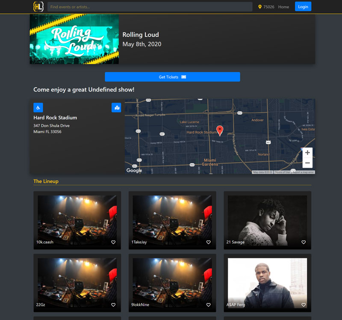Favorite 10k.caash with the heart icon
Screen dimensions: 342x320
coord(113,242)
